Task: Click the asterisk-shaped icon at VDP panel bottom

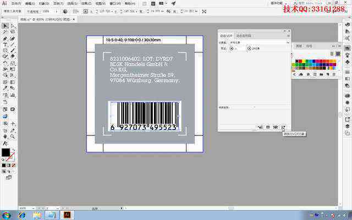Action: 276,127
